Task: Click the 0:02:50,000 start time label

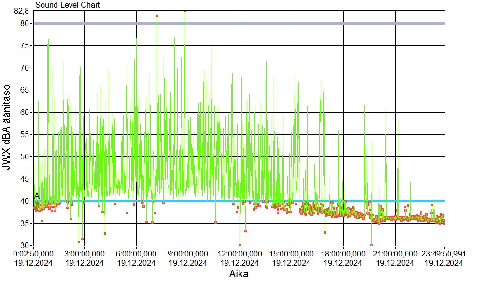Action: click(34, 254)
